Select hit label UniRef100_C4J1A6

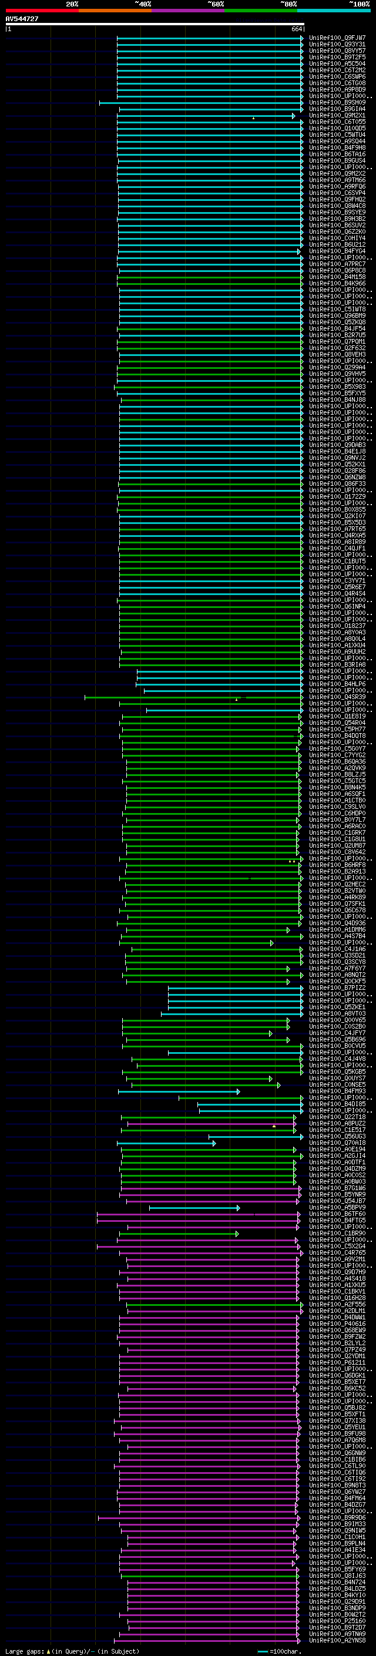click(337, 949)
